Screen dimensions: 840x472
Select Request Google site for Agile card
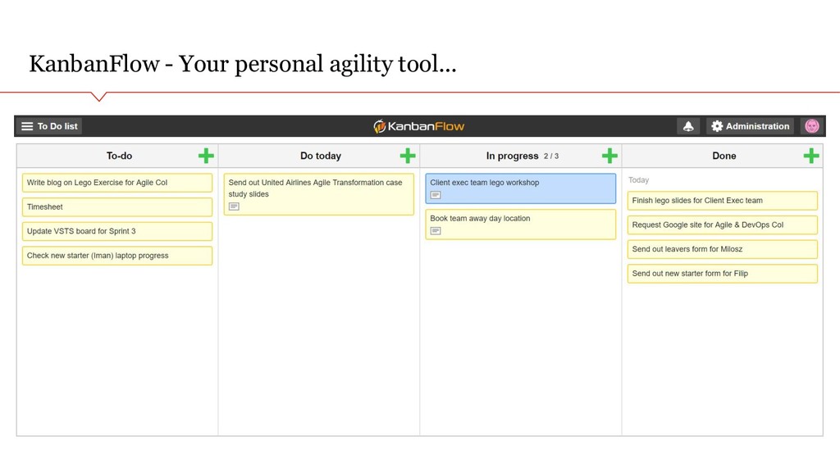click(x=722, y=225)
